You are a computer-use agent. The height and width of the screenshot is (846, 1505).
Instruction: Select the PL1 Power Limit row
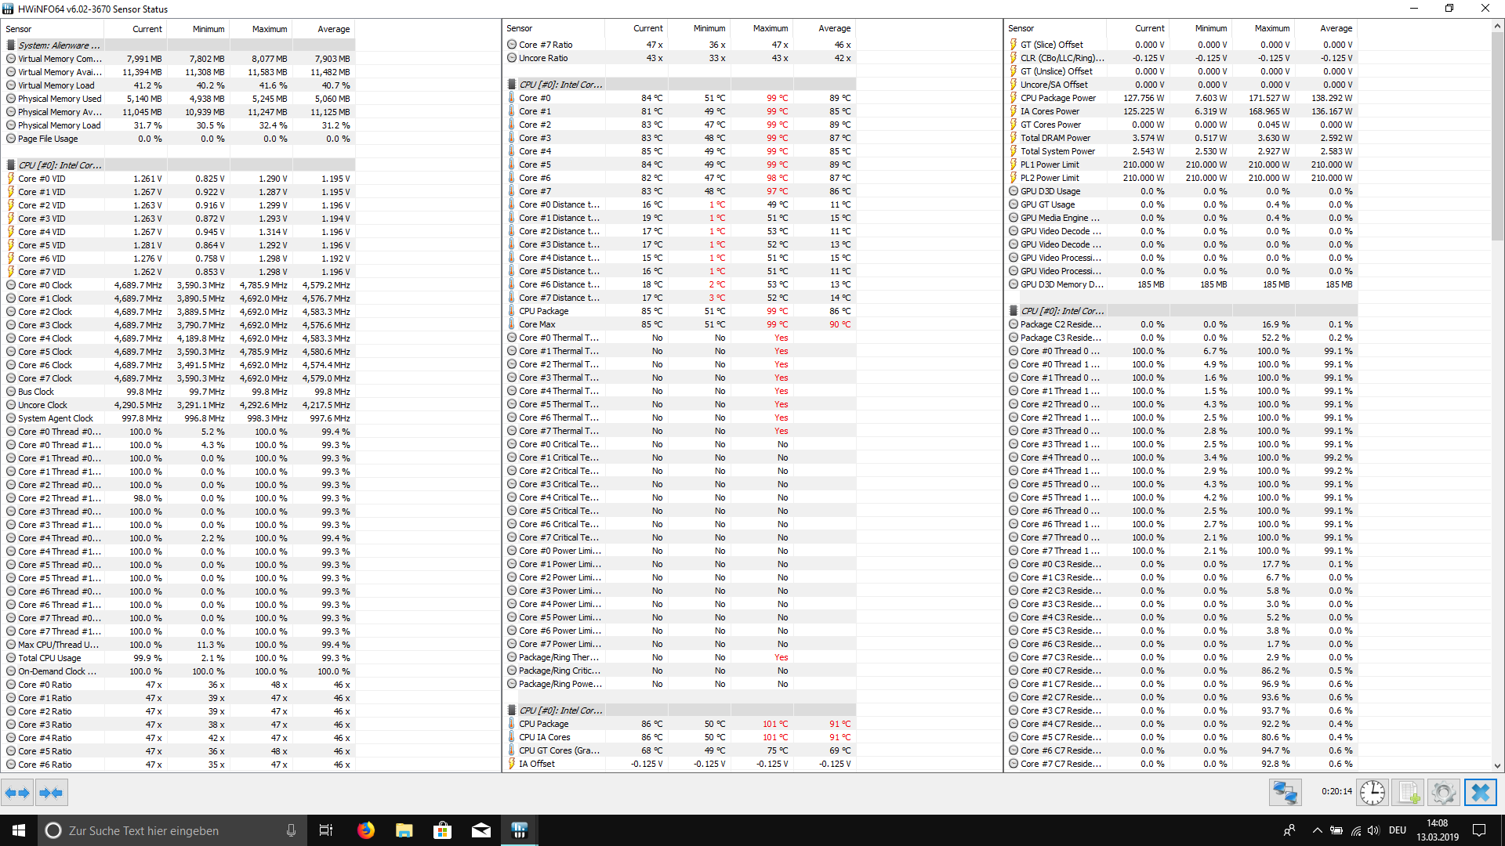[1182, 164]
